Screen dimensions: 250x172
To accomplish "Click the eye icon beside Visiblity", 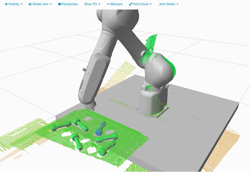I will 6,4.
